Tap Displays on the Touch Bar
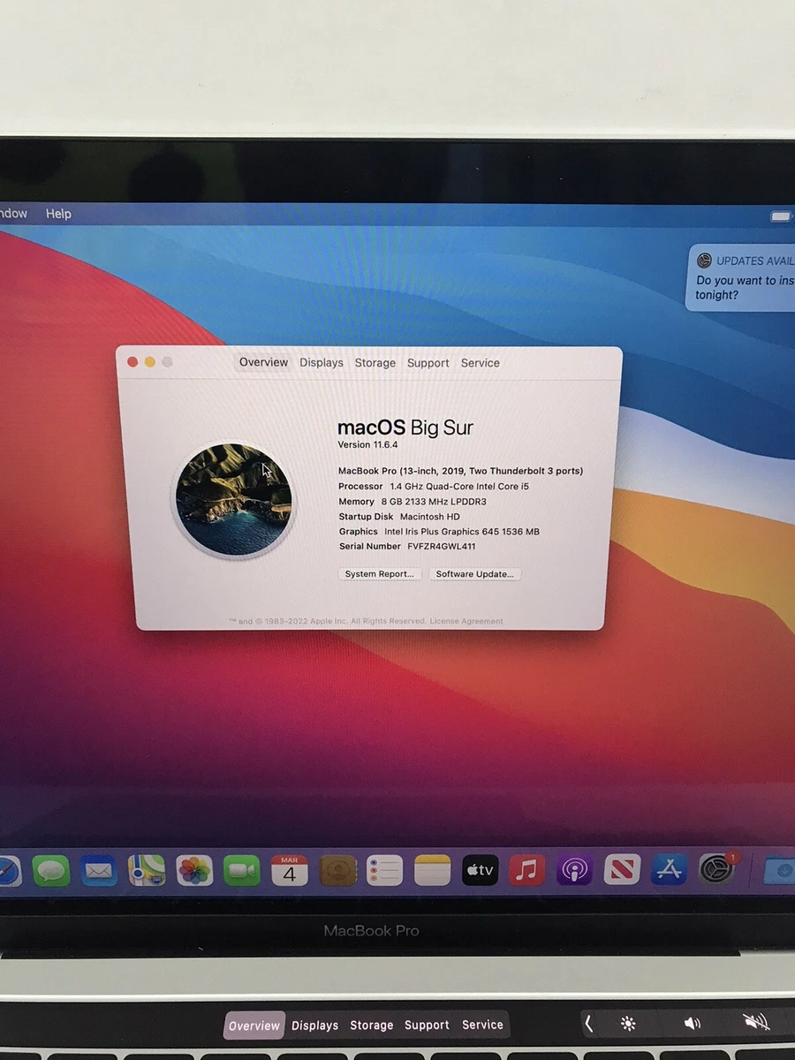The height and width of the screenshot is (1060, 795). 315,1026
